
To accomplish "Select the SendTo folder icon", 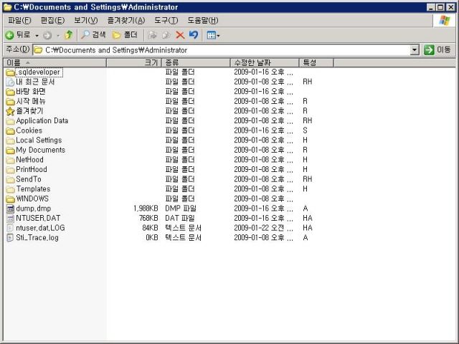I will (10, 180).
